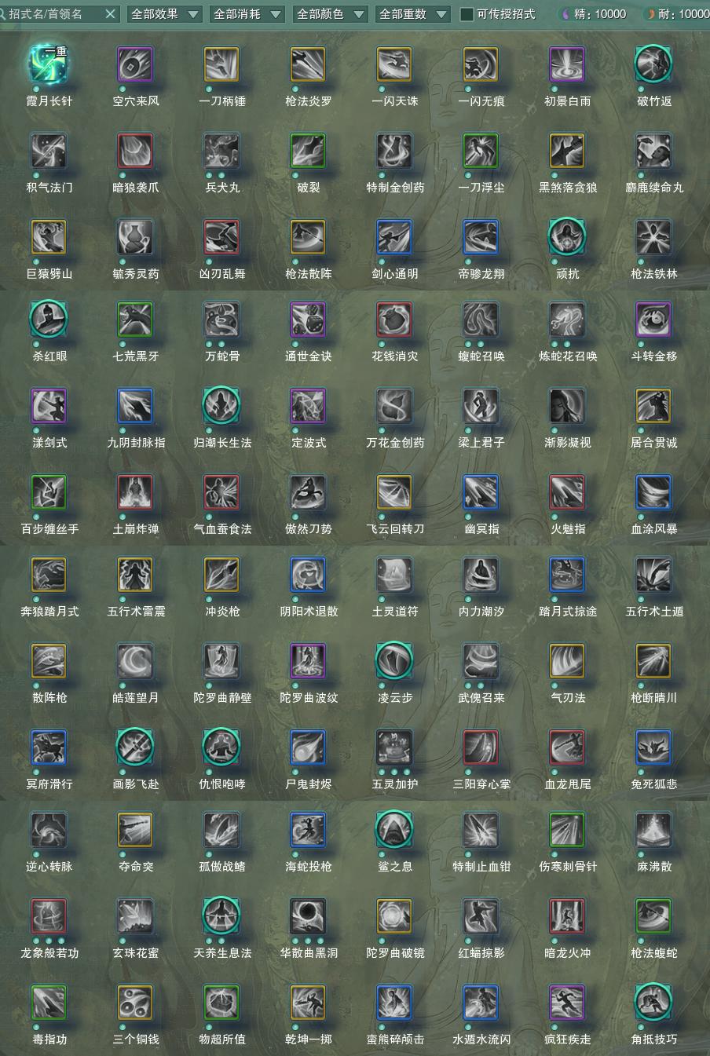Click the 暗狼袭爪 skill icon
The image size is (710, 1056).
(135, 151)
